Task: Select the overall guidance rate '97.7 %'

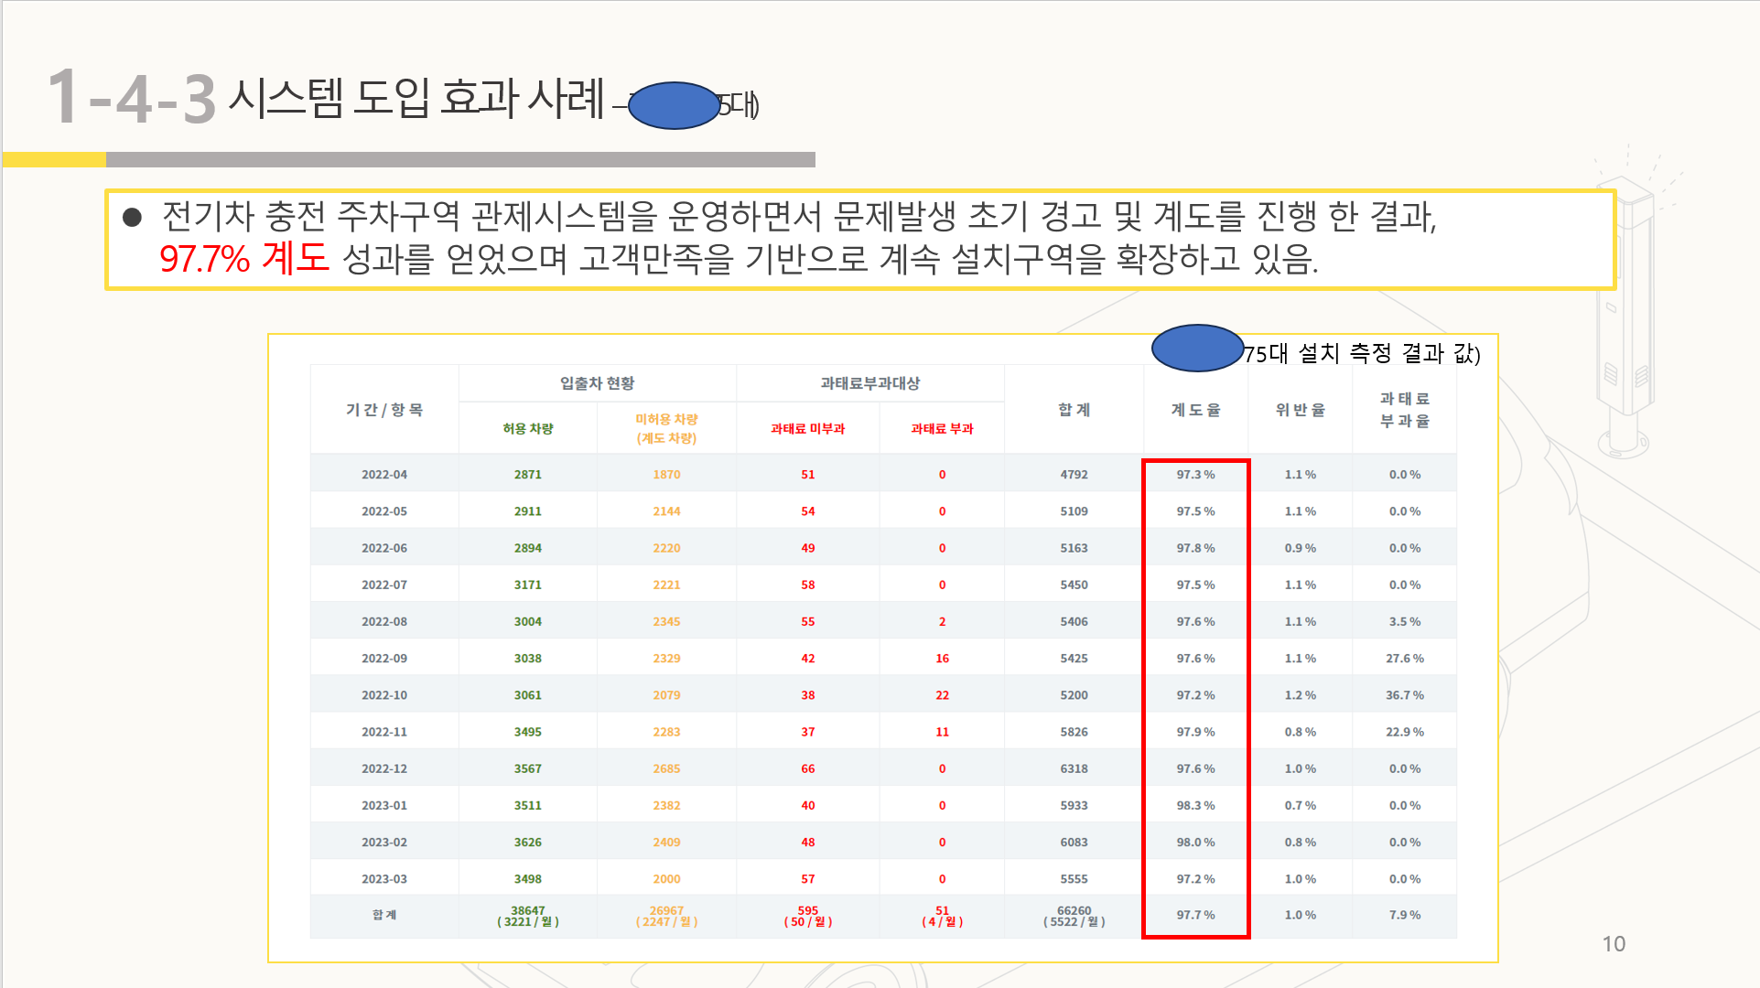Action: 1195,915
